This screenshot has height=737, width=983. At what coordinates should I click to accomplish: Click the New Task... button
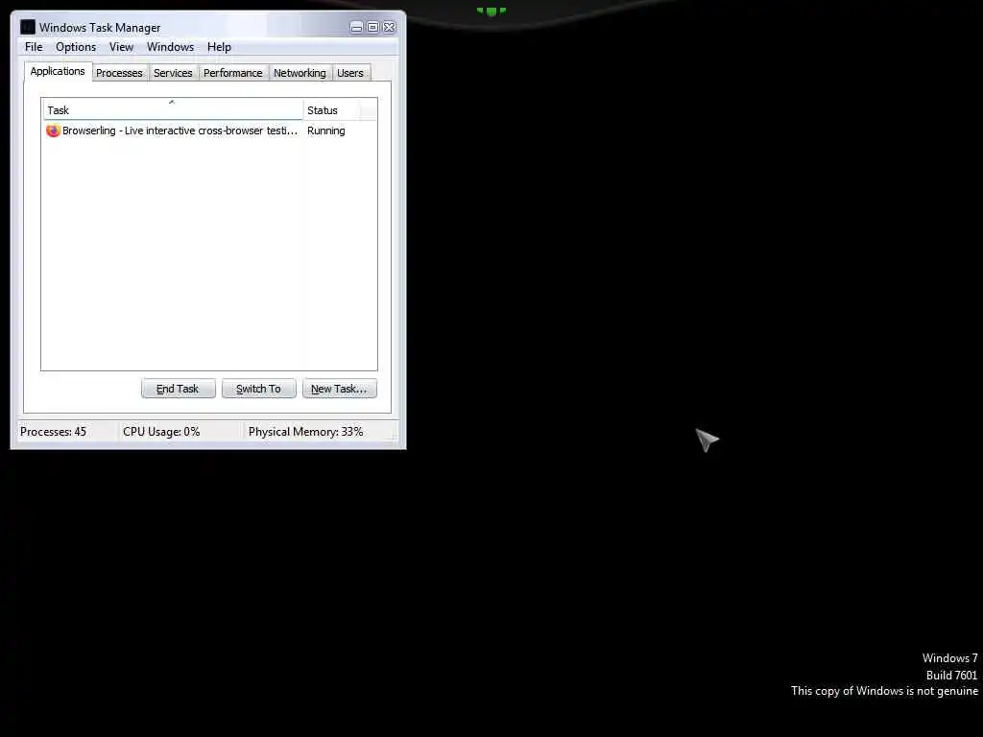[339, 389]
